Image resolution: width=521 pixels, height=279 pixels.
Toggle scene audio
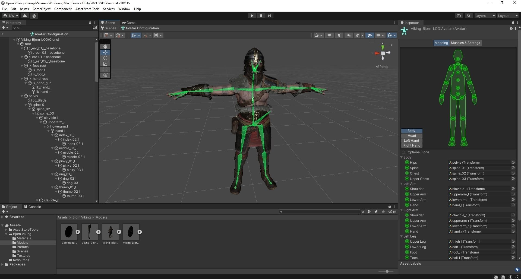click(349, 35)
